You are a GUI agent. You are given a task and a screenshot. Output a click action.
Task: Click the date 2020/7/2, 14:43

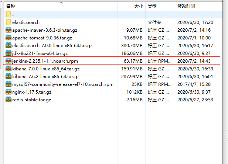194,61
